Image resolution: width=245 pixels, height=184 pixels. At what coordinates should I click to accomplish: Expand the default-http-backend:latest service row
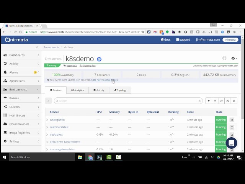pos(47,142)
